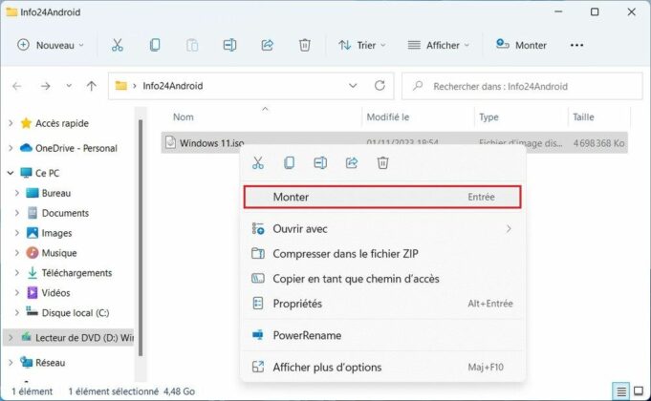Screen dimensions: 651x401
Task: Select Ce PC in the sidebar
Action: [47, 173]
